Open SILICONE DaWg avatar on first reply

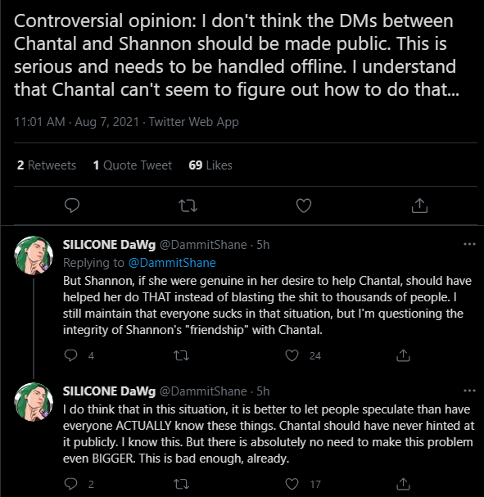coord(34,255)
